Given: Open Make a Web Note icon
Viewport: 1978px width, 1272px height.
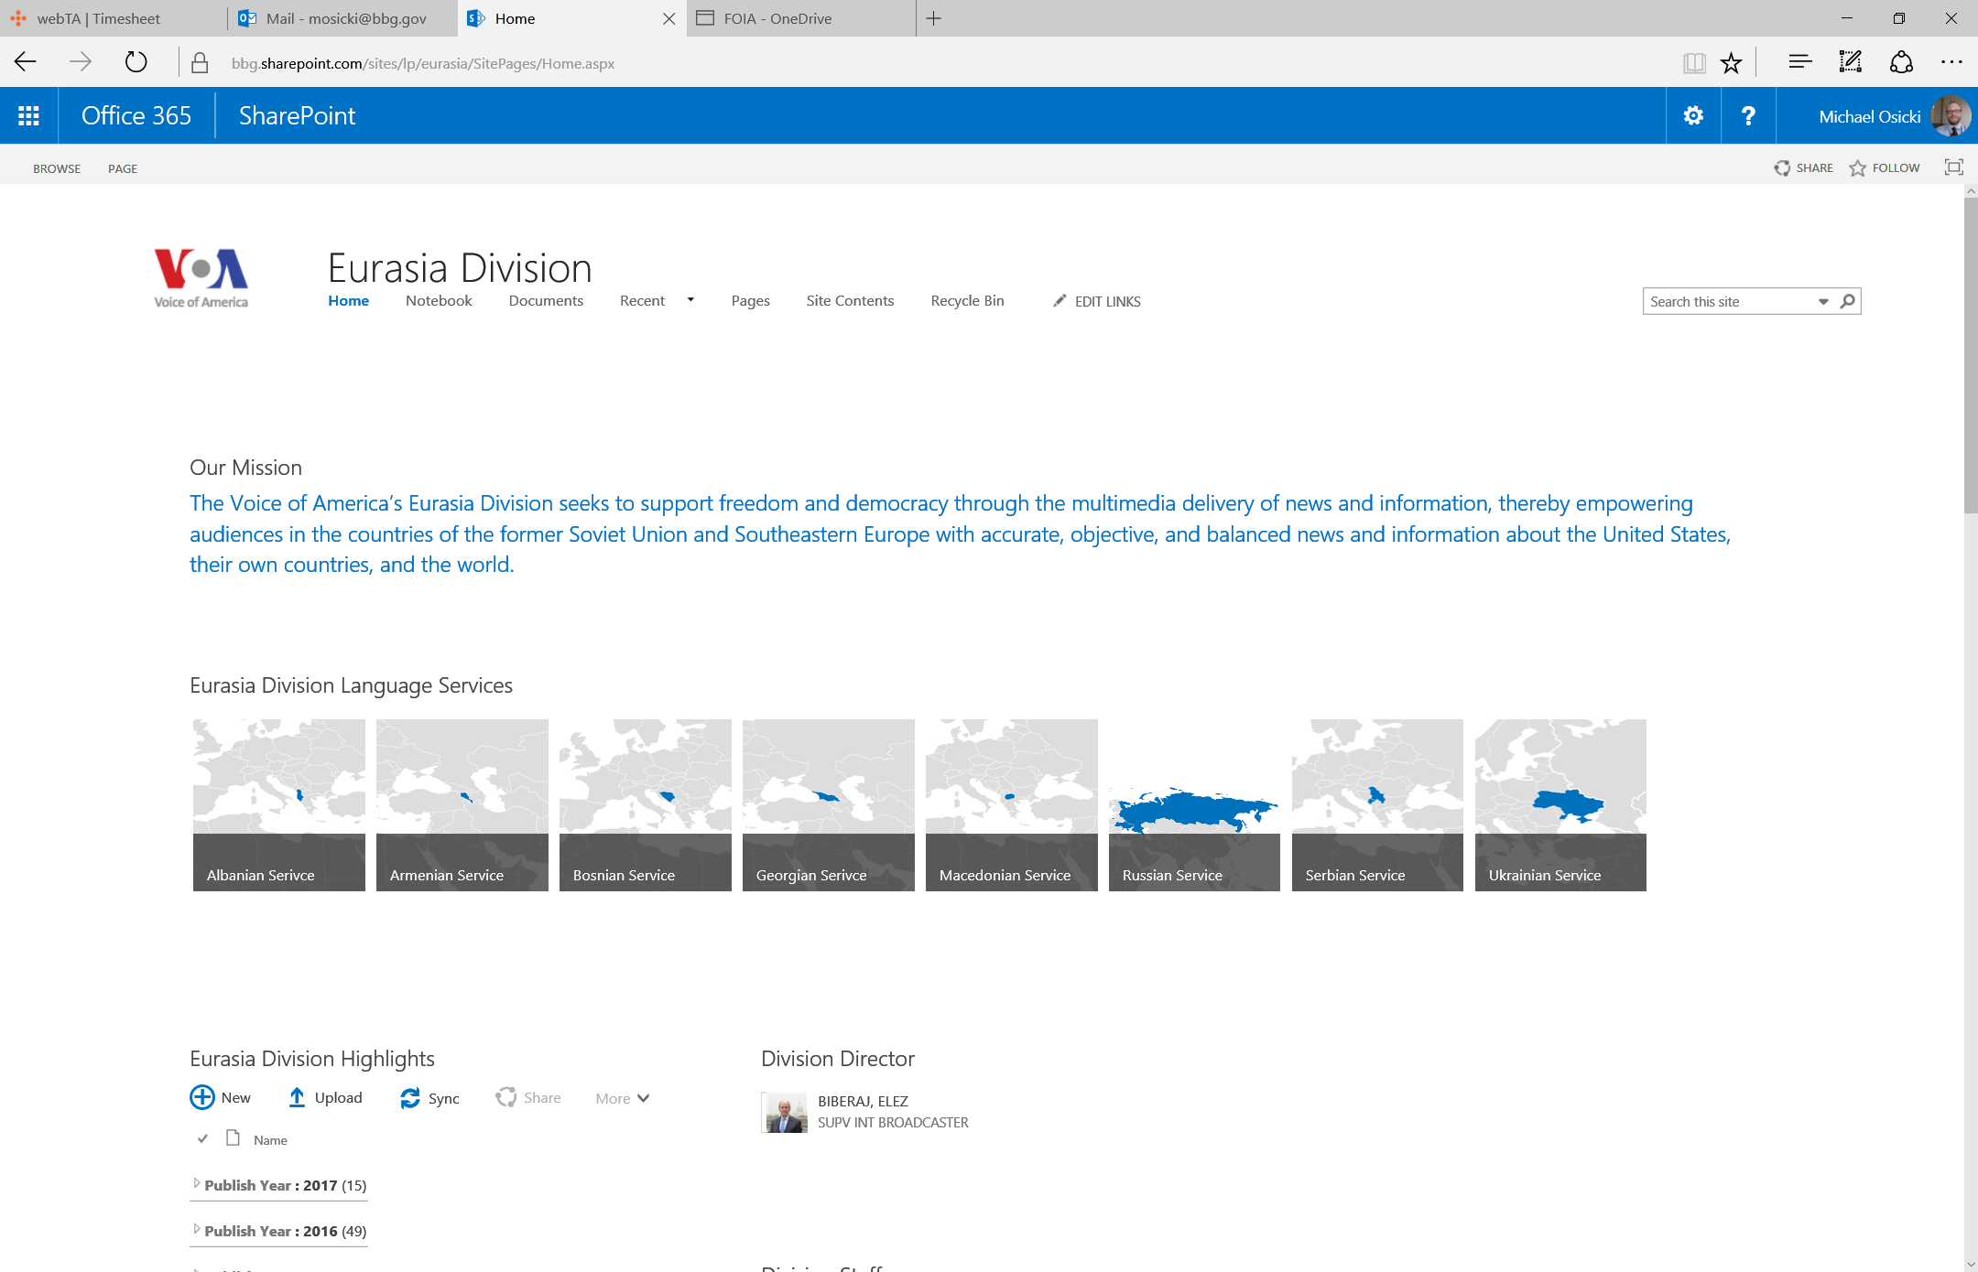Looking at the screenshot, I should coord(1851,62).
